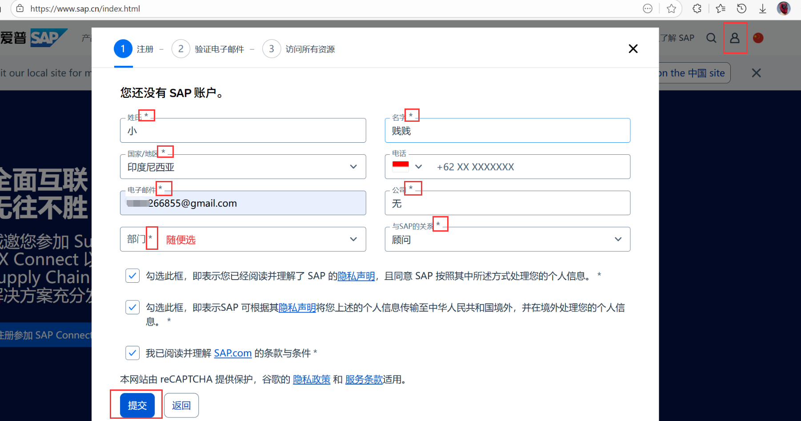Screen dimensions: 801x421
Task: Open browser downloads arrow icon
Action: coord(763,8)
